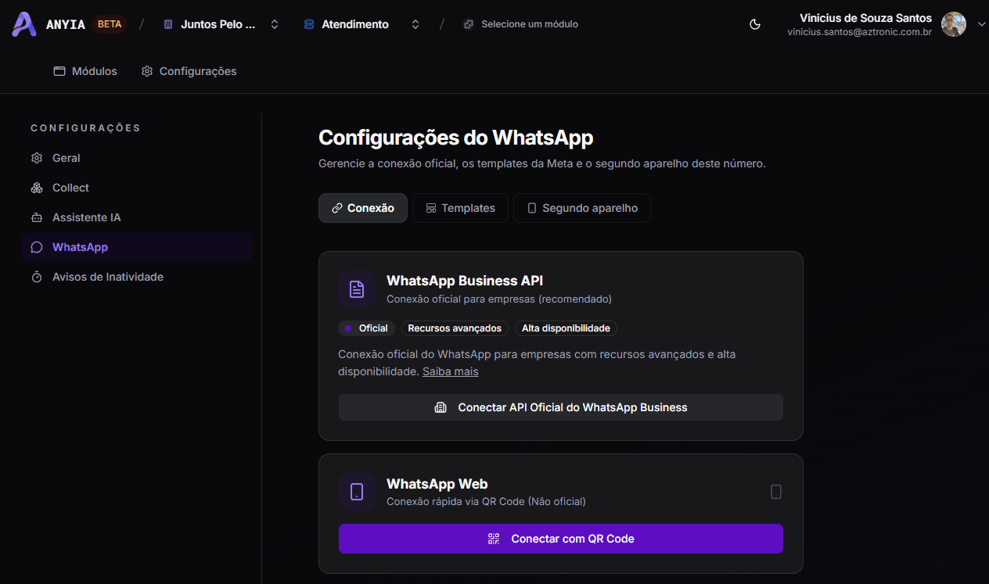
Task: Click the CONFIGURAÇÕES sidebar section header
Action: pos(85,128)
